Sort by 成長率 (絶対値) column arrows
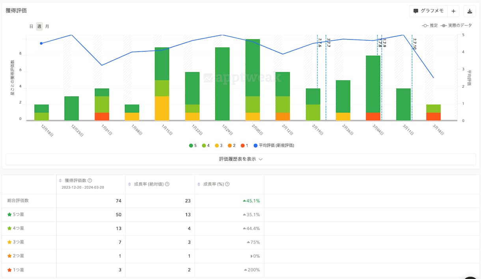This screenshot has width=481, height=279. (x=130, y=184)
